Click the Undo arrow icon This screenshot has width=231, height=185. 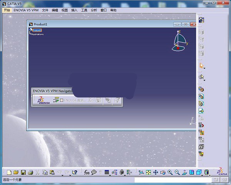59,172
